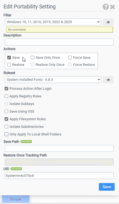Click the Description text field

[x=59, y=42]
